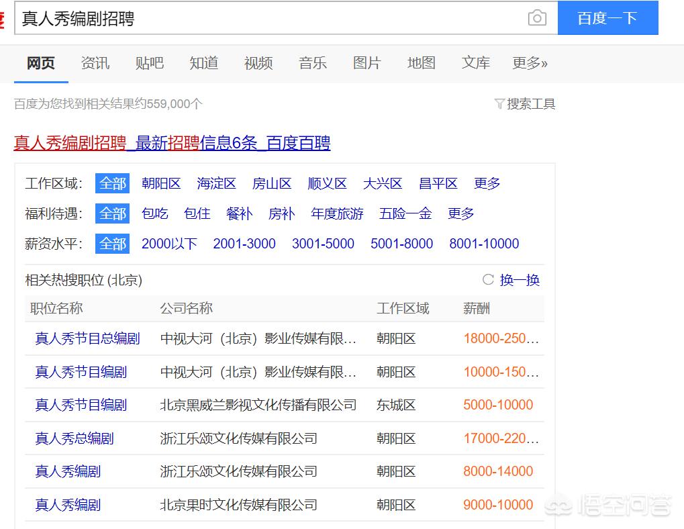Screen dimensions: 684x529
Task: Filter benefits by 房补
Action: pos(281,213)
